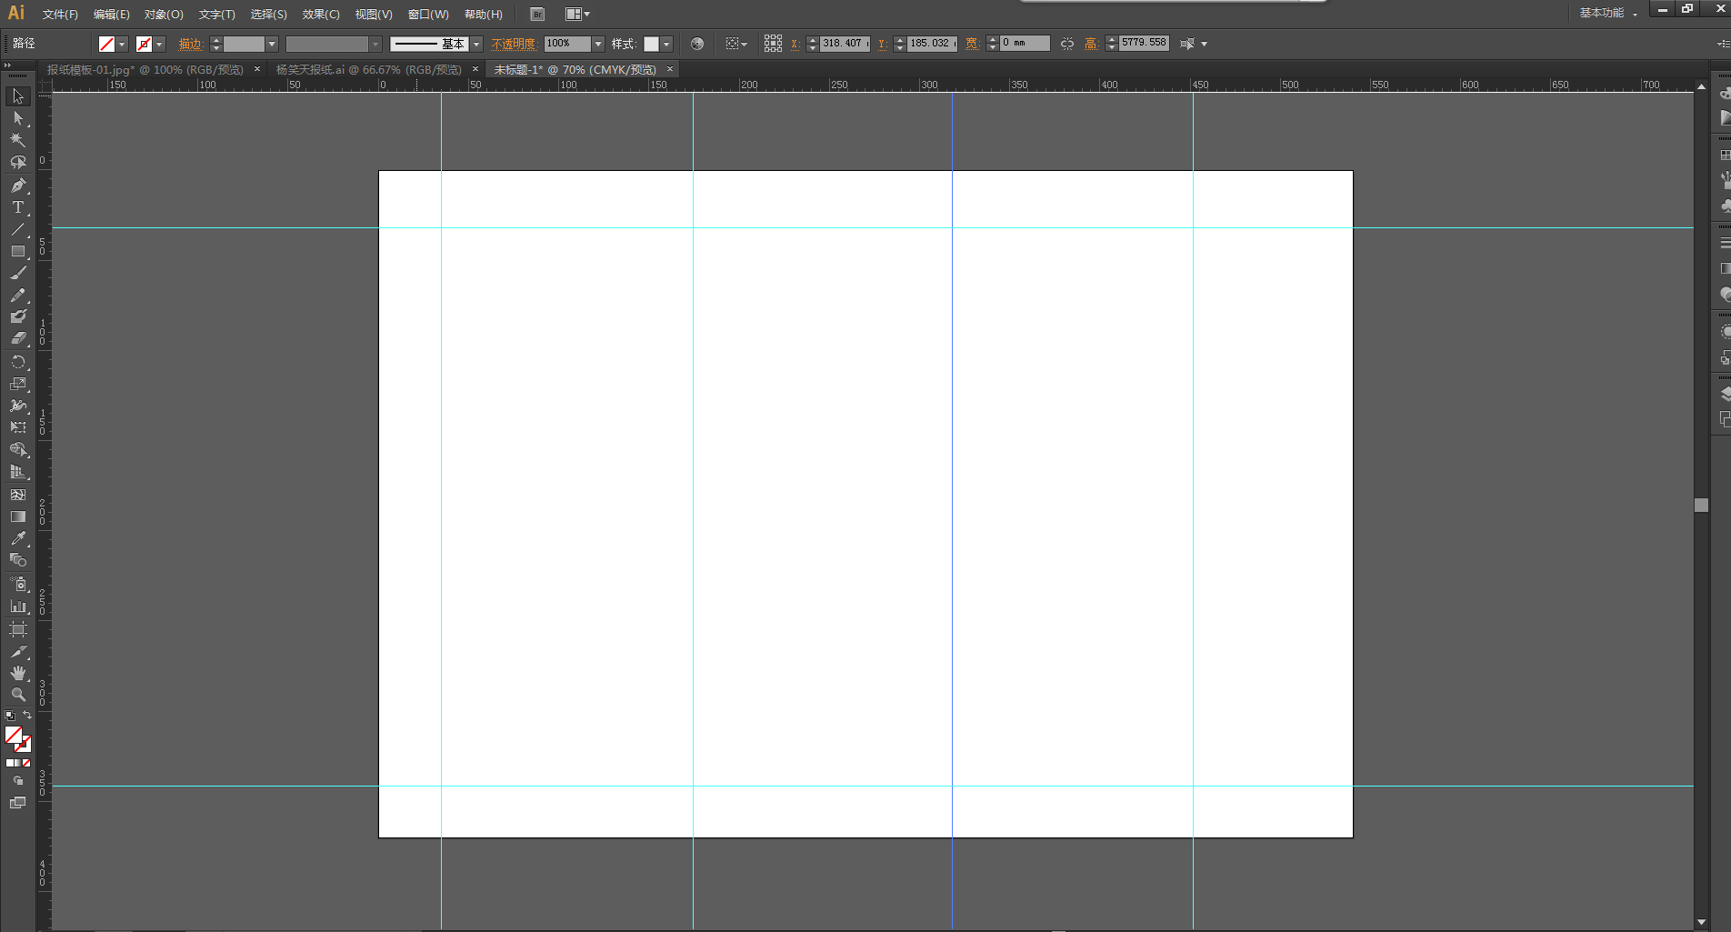Open 不透明度 transparency panel link
The image size is (1731, 932).
[x=514, y=44]
